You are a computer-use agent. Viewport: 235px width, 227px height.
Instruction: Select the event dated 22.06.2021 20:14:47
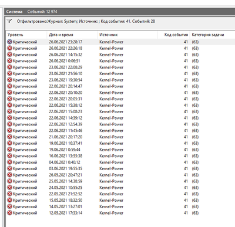point(120,86)
